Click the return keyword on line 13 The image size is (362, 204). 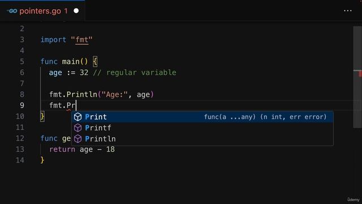pyautogui.click(x=62, y=149)
